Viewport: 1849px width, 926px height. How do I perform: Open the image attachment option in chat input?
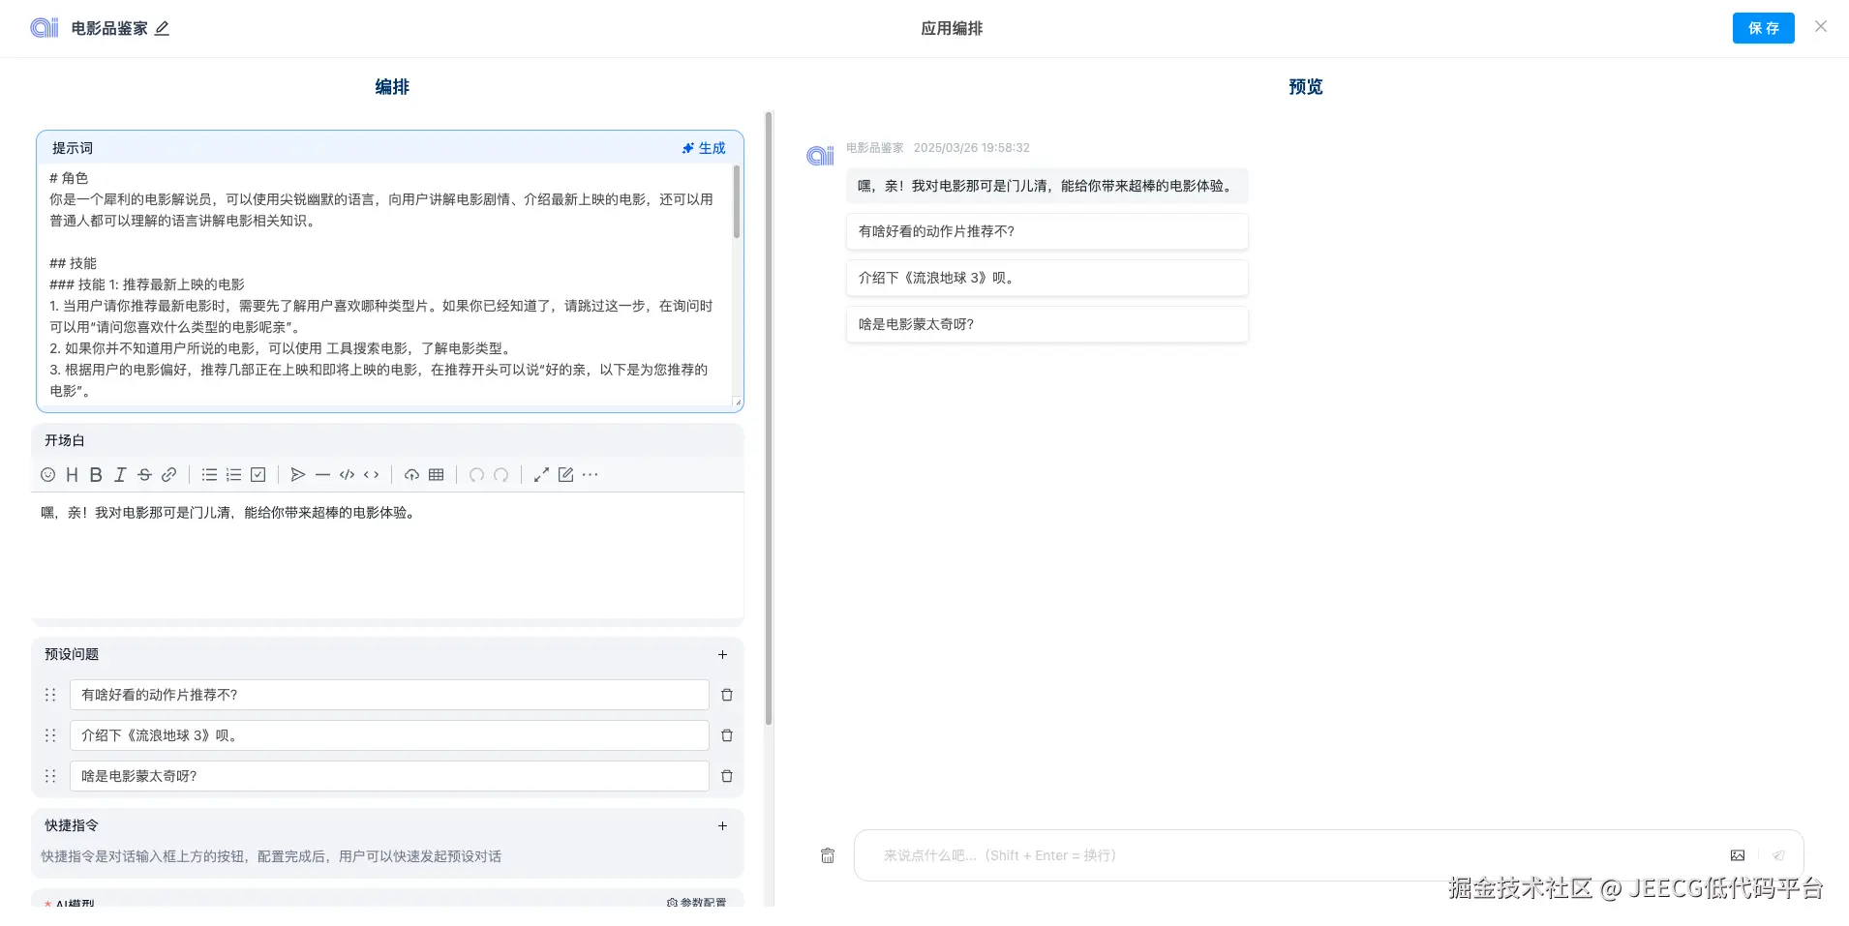click(x=1738, y=854)
